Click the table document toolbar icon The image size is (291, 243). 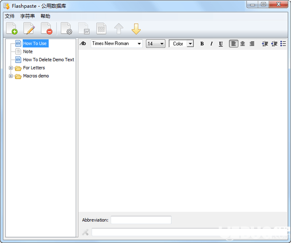click(101, 29)
